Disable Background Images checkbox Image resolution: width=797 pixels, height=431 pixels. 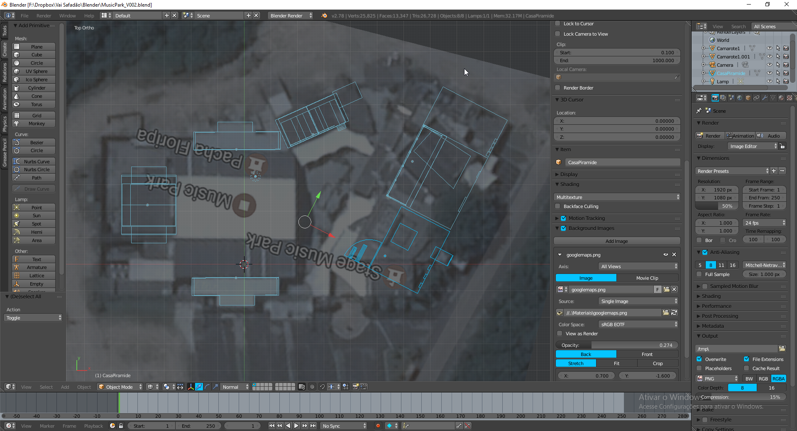[563, 228]
